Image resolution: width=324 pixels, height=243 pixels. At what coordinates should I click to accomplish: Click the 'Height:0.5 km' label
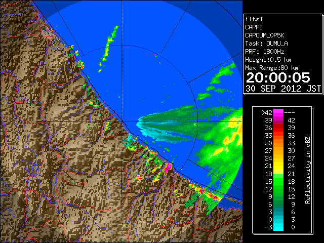tap(268, 60)
